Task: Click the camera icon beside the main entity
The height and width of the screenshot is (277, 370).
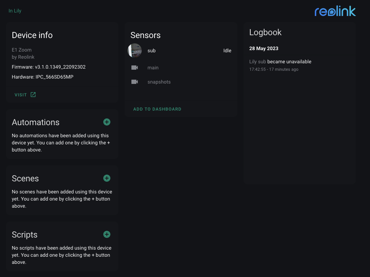Action: tap(135, 68)
